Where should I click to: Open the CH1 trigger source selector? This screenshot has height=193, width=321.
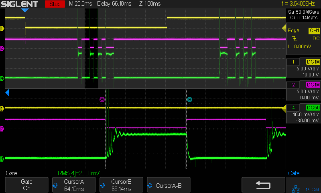pos(313,31)
